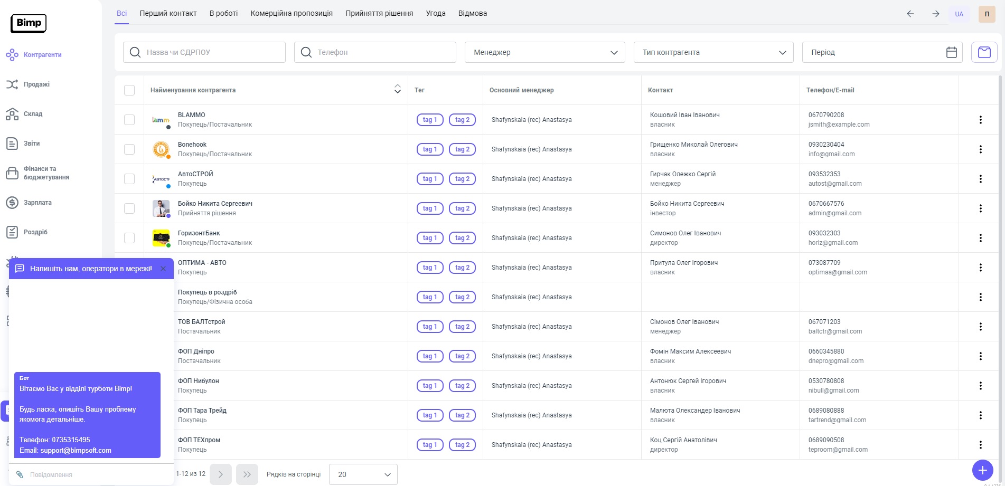Switch the interface language via UA

[x=959, y=14]
